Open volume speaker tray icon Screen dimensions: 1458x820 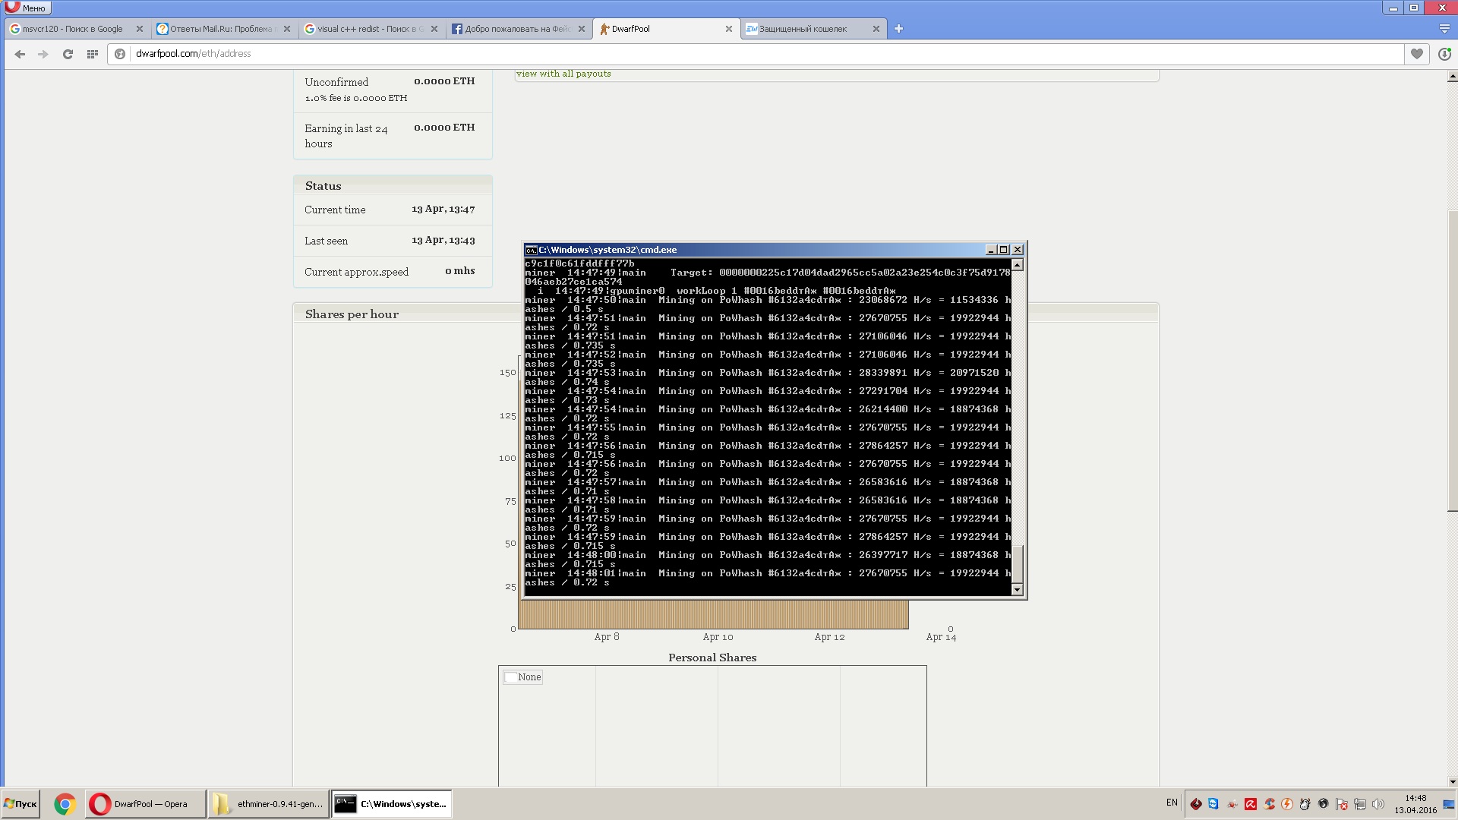click(1378, 804)
